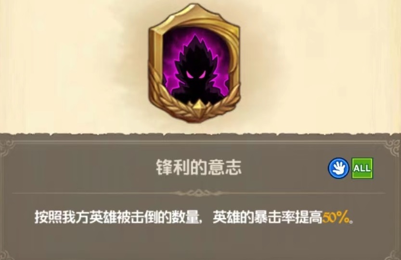Select the gold-framed skill emblem
This screenshot has height=260, width=401.
click(194, 63)
